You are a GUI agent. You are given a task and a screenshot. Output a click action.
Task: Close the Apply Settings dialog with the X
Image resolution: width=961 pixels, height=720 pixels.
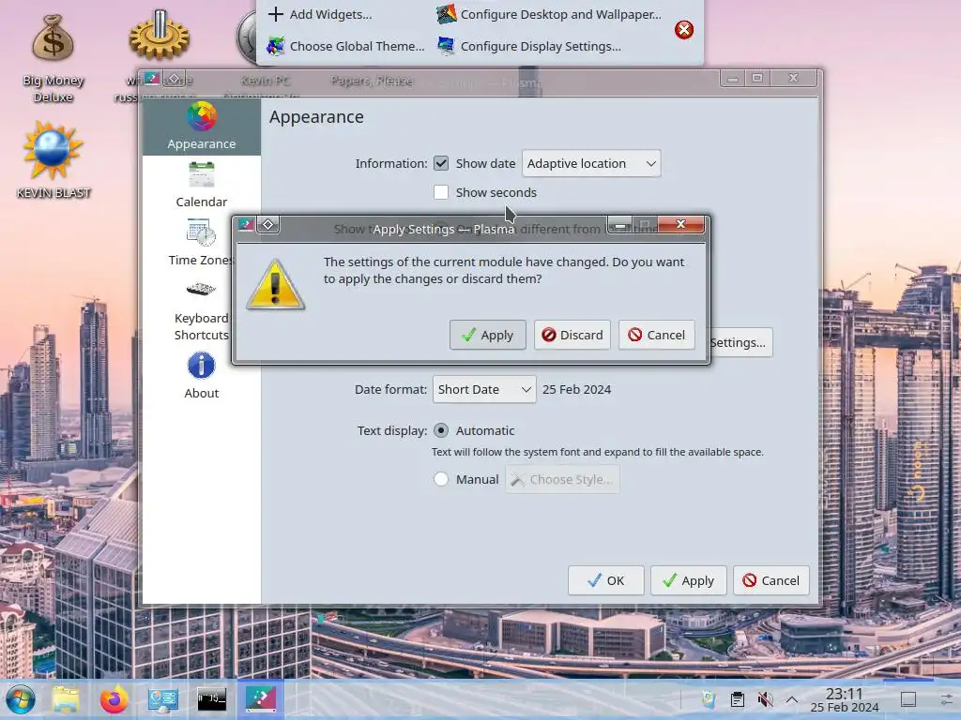[x=680, y=224]
